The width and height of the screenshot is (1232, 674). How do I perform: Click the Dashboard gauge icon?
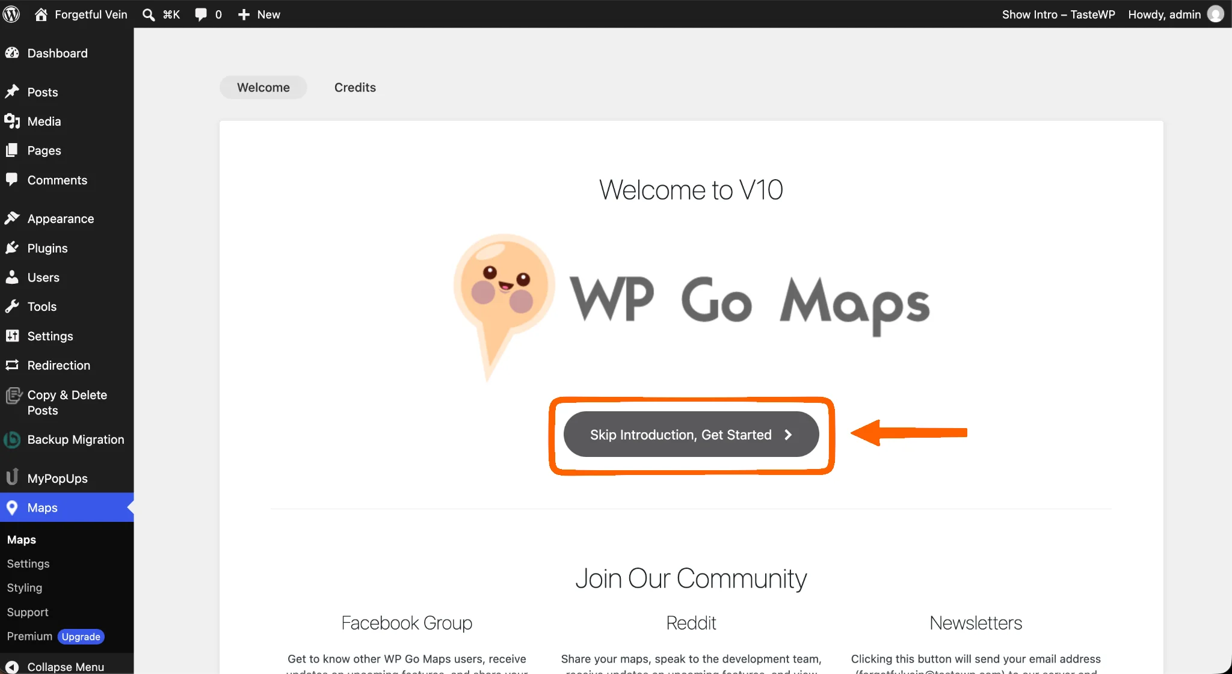12,53
